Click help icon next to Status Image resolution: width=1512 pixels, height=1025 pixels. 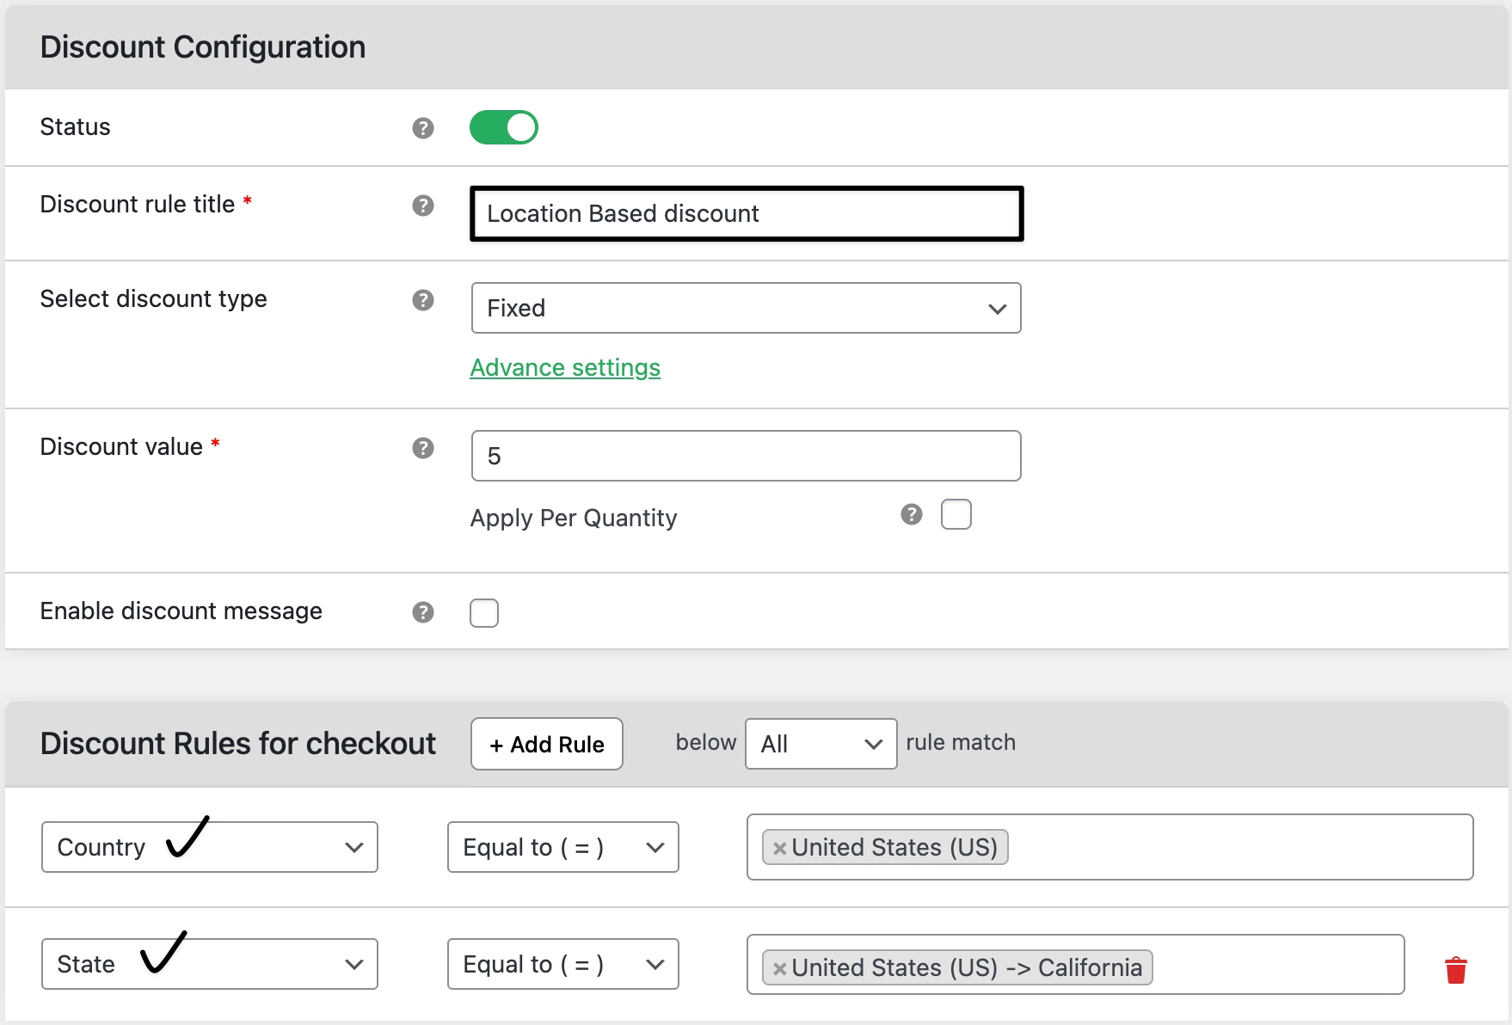[422, 128]
